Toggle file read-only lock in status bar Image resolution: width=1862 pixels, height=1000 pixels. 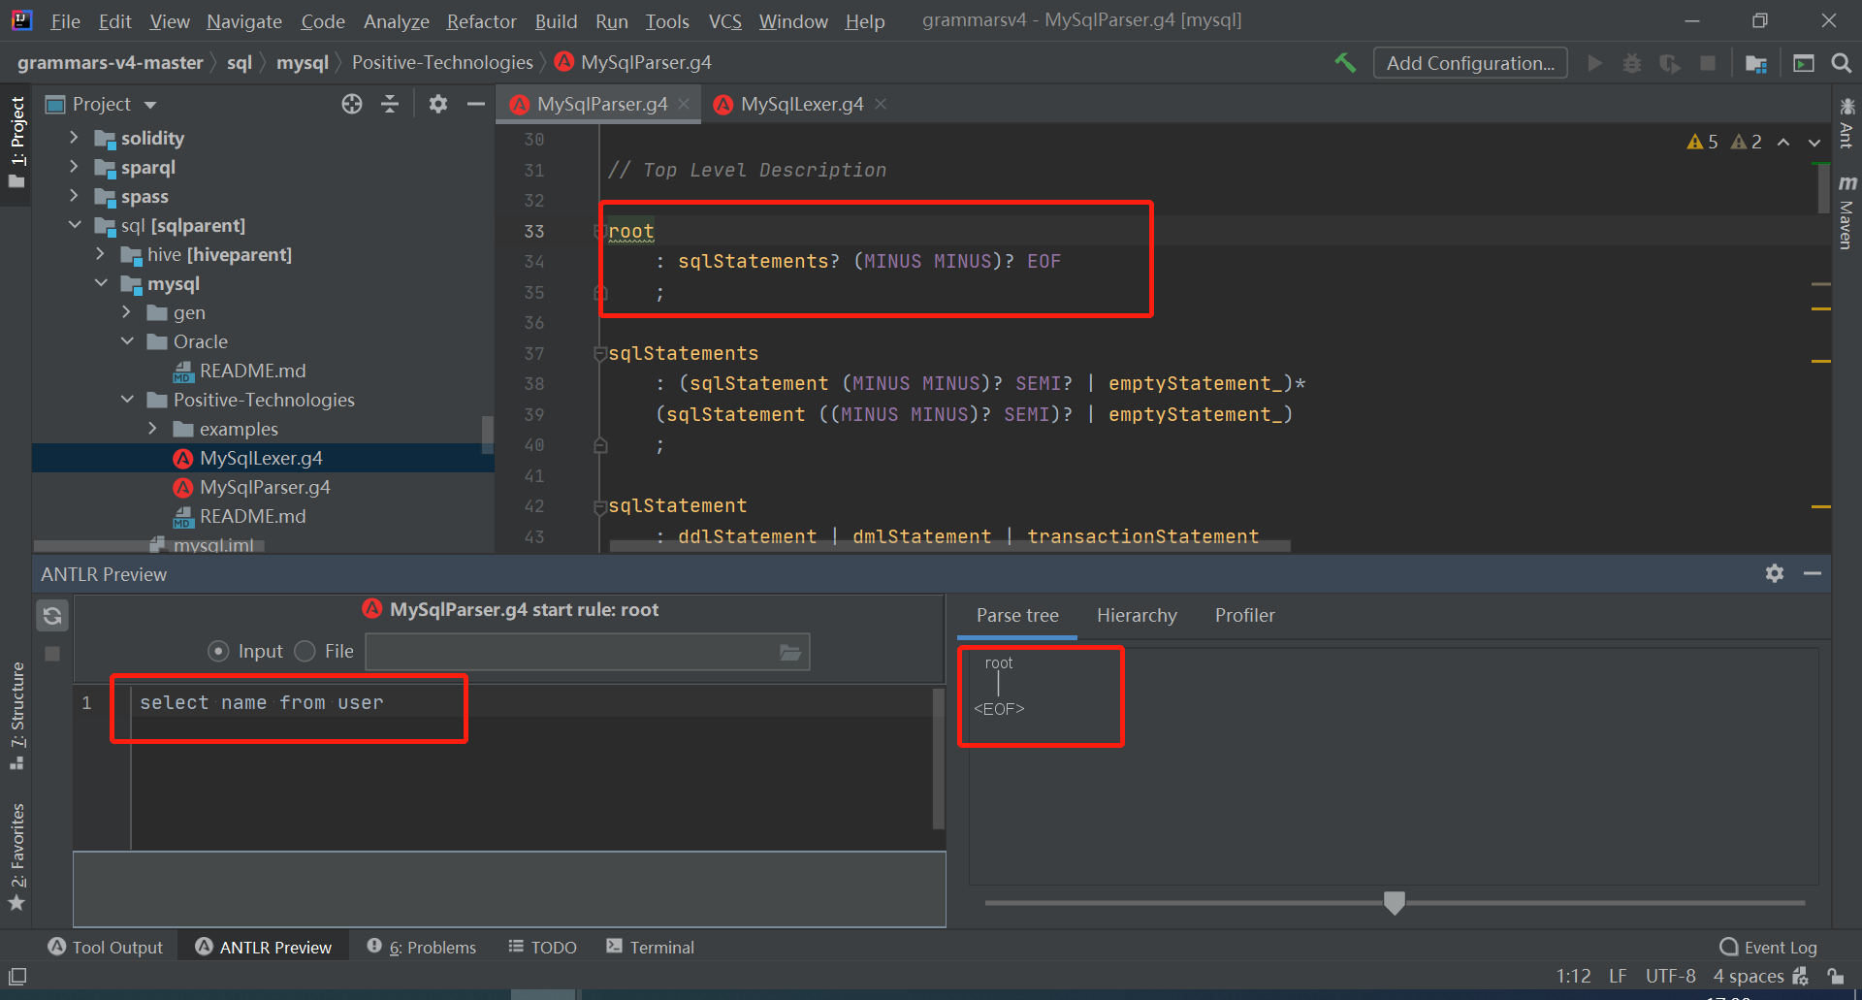coord(1836,976)
